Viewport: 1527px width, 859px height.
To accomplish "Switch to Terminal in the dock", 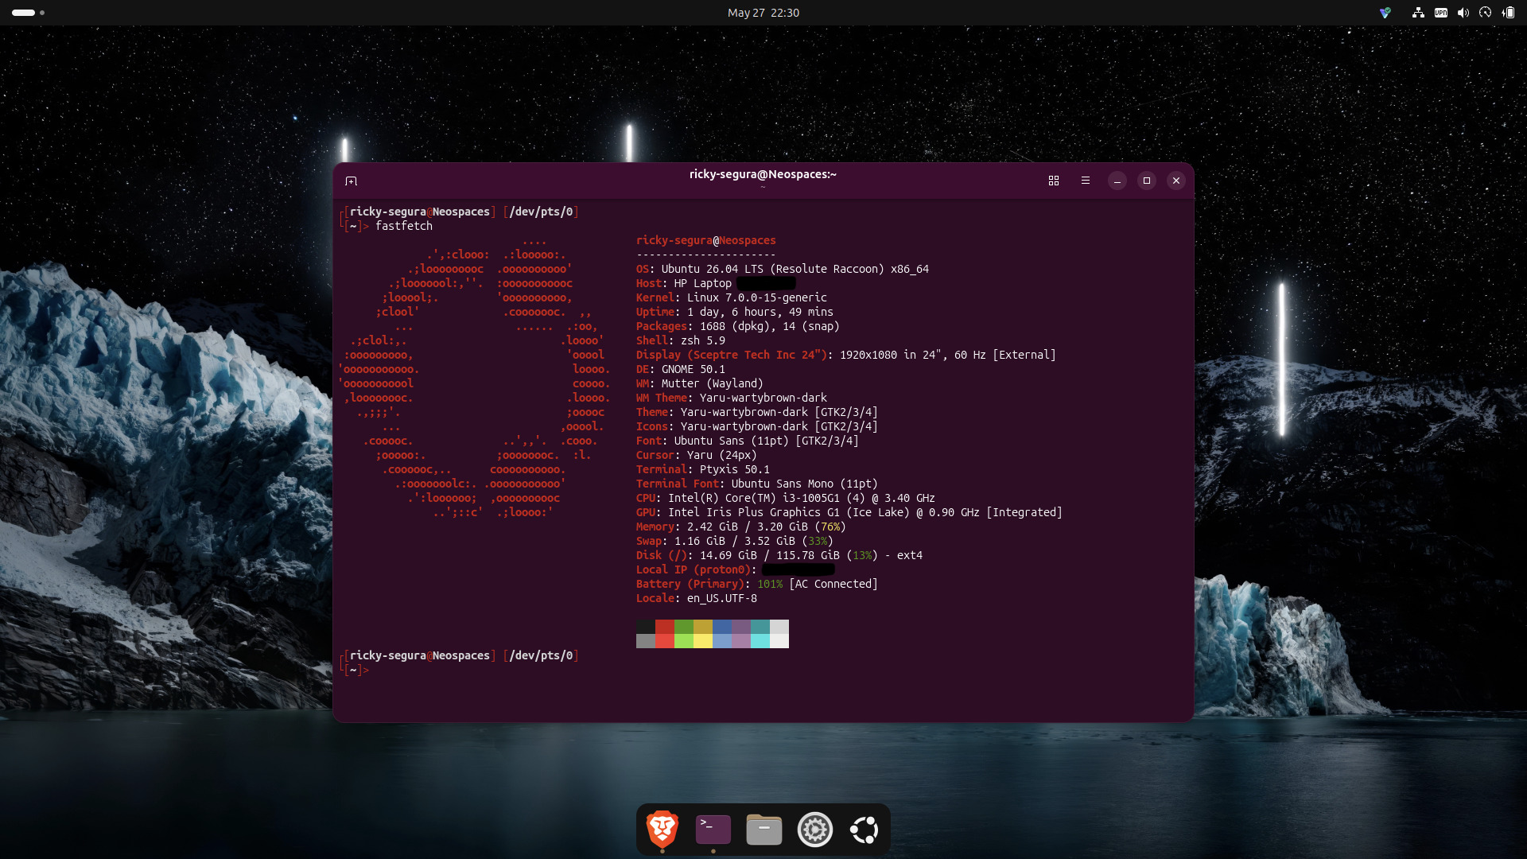I will (x=713, y=830).
